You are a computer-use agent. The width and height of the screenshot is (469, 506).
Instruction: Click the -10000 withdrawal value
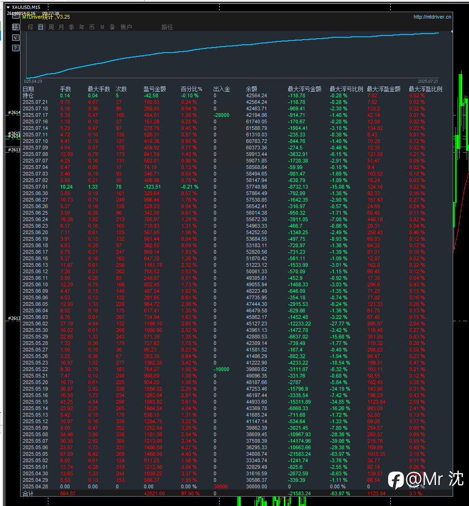pyautogui.click(x=221, y=369)
